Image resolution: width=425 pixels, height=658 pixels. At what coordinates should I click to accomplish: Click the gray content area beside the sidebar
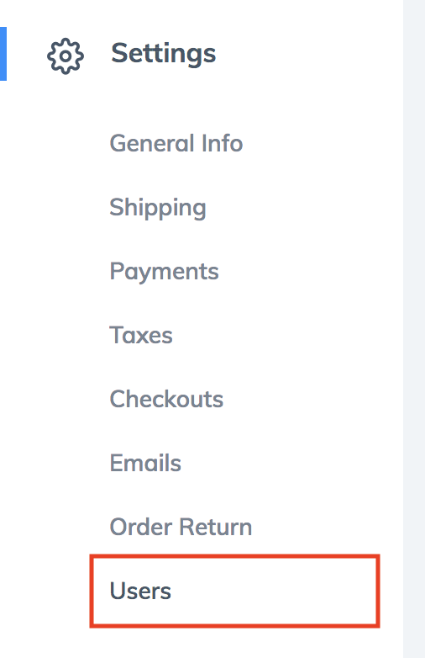coord(414,329)
